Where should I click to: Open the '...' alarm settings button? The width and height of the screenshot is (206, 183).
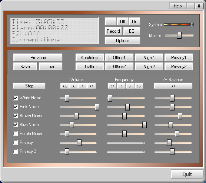tap(111, 22)
